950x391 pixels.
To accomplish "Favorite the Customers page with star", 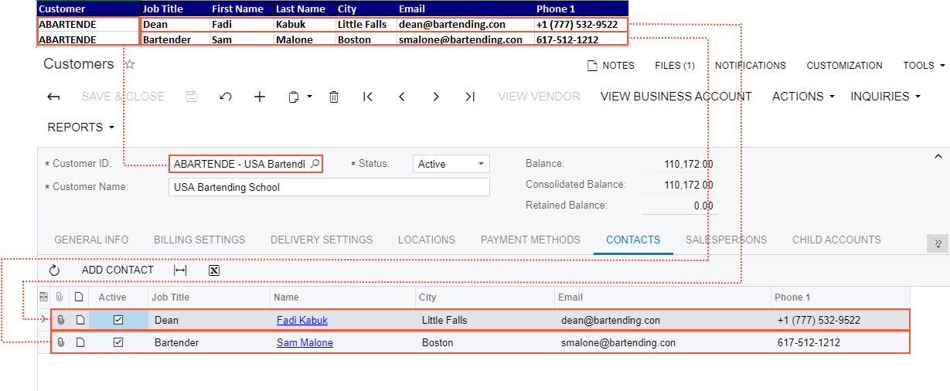I will click(130, 65).
